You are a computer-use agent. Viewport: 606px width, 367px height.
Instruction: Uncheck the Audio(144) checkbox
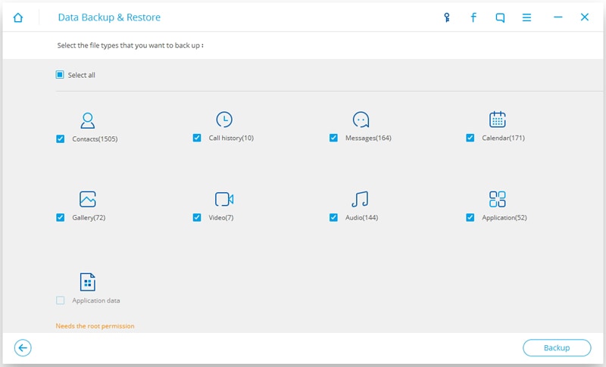click(x=333, y=217)
